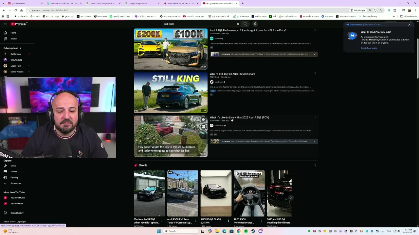Click the YouTube search magnifier button
Screen dimensions: 419x235
click(245, 24)
